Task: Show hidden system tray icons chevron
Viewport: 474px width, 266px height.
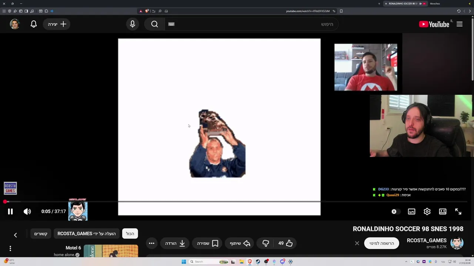Action: 406,262
